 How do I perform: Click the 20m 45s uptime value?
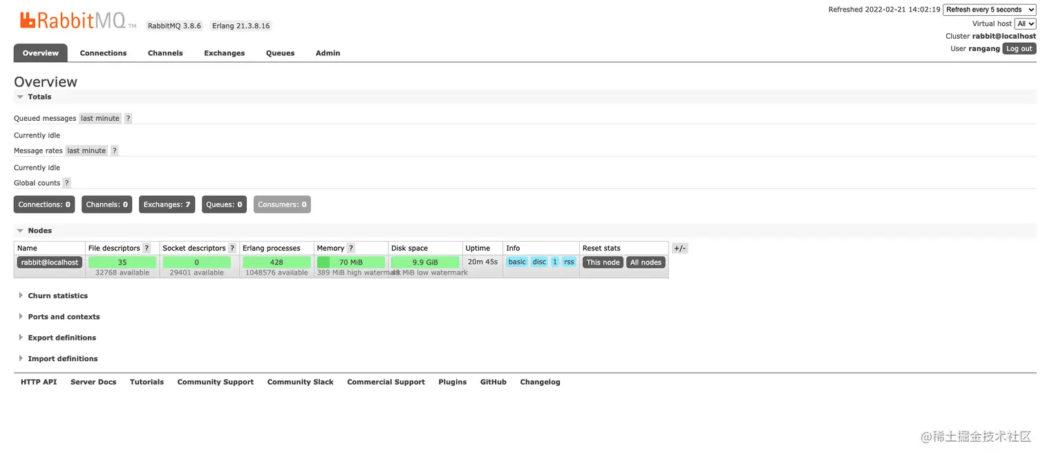(x=483, y=262)
